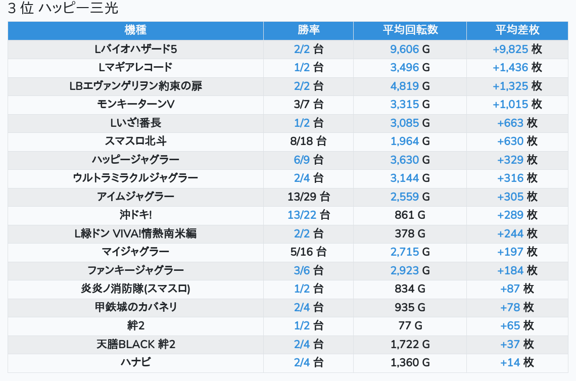Click the machine name モンキーターンV
Viewport: 576px width, 381px height.
tap(135, 104)
